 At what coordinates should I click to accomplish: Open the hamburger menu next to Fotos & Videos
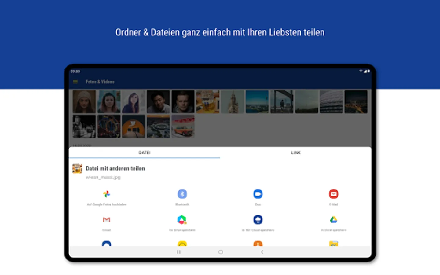tap(75, 82)
